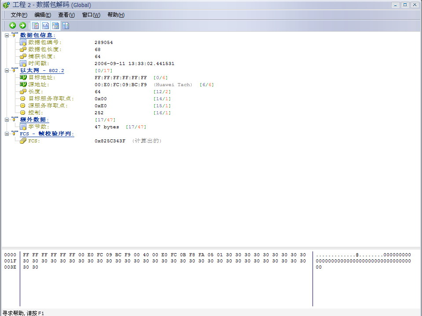Screen dimensions: 422x316
Task: Open the 编辑(E) menu
Action: pyautogui.click(x=43, y=15)
